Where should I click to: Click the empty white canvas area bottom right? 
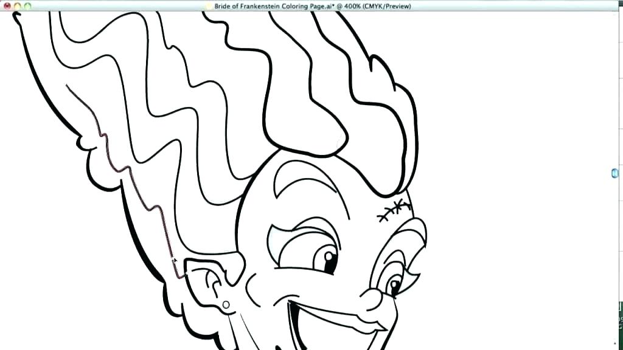point(529,304)
